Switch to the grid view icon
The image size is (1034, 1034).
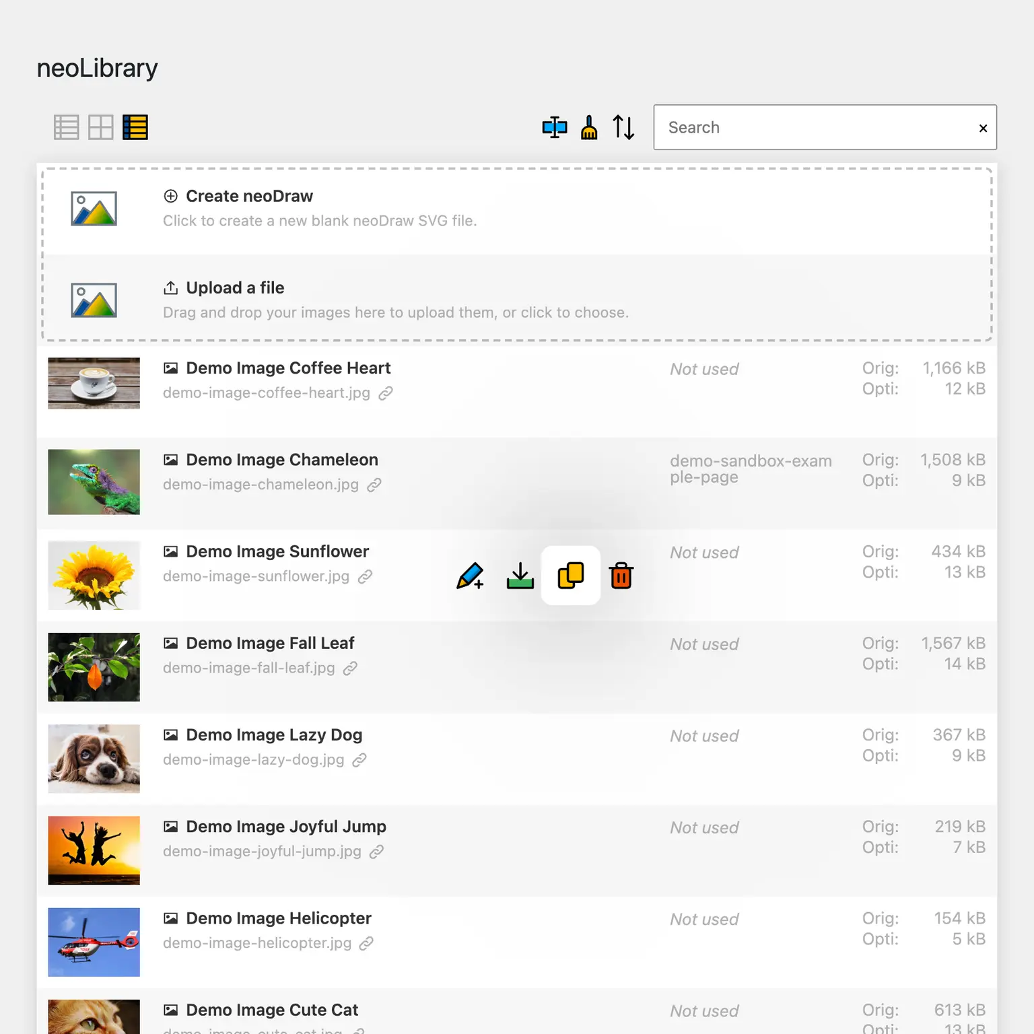click(101, 127)
